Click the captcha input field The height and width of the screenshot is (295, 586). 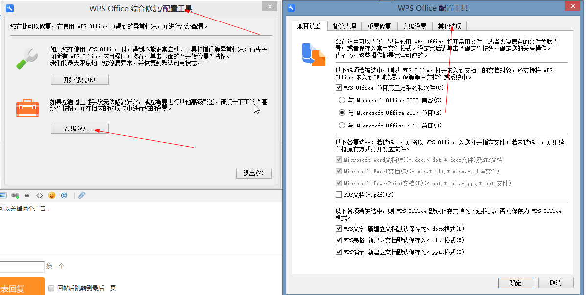(22, 267)
